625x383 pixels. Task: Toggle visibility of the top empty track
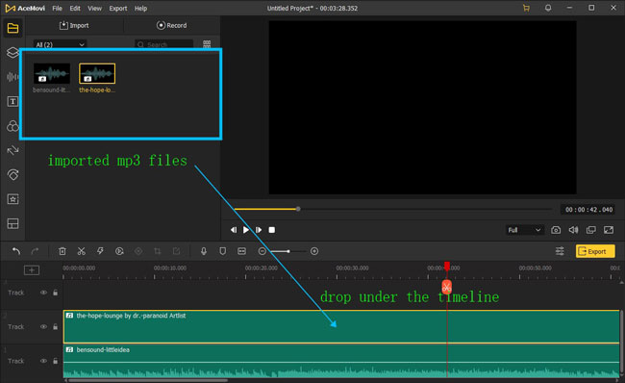click(x=43, y=293)
